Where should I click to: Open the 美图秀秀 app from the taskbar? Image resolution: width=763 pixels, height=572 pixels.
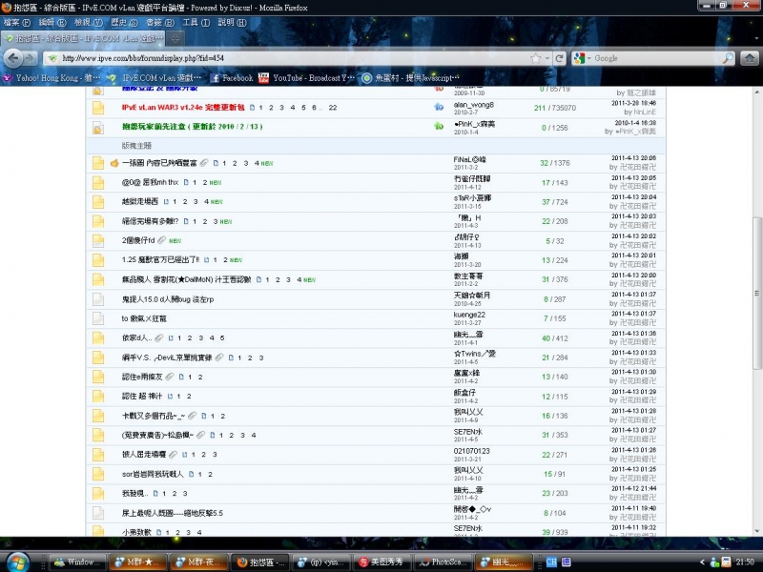coord(386,562)
